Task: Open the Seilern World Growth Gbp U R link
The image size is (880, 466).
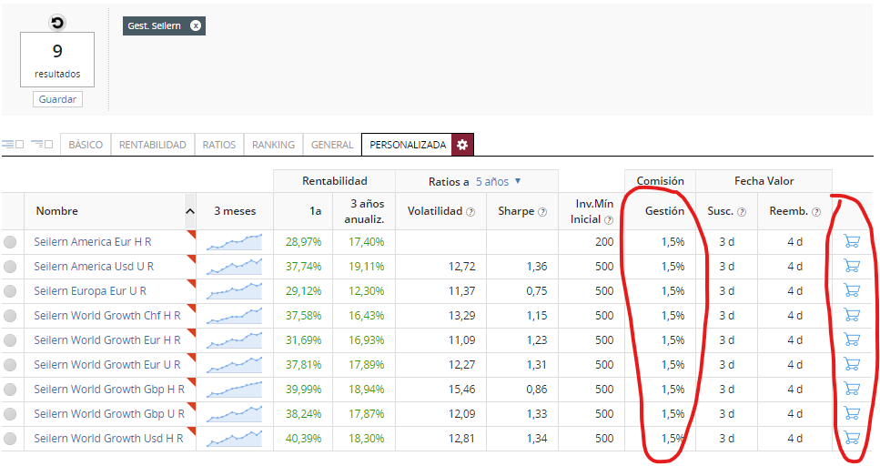Action: (109, 414)
